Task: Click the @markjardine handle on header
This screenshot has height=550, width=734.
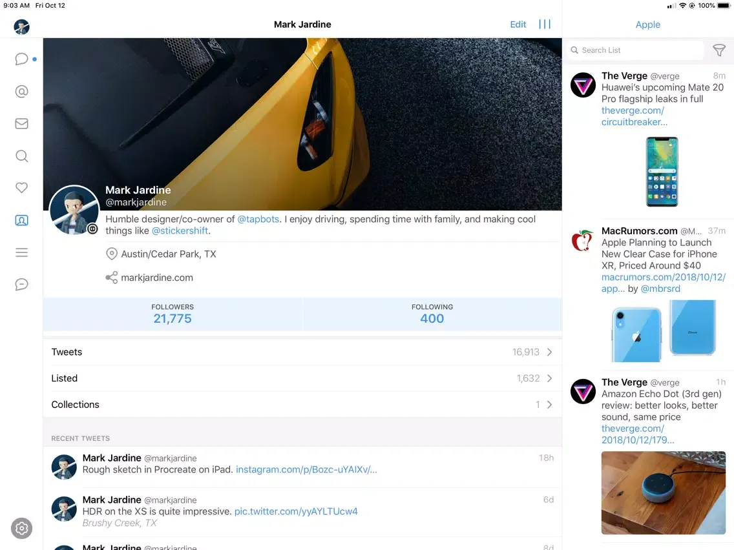Action: pyautogui.click(x=136, y=202)
